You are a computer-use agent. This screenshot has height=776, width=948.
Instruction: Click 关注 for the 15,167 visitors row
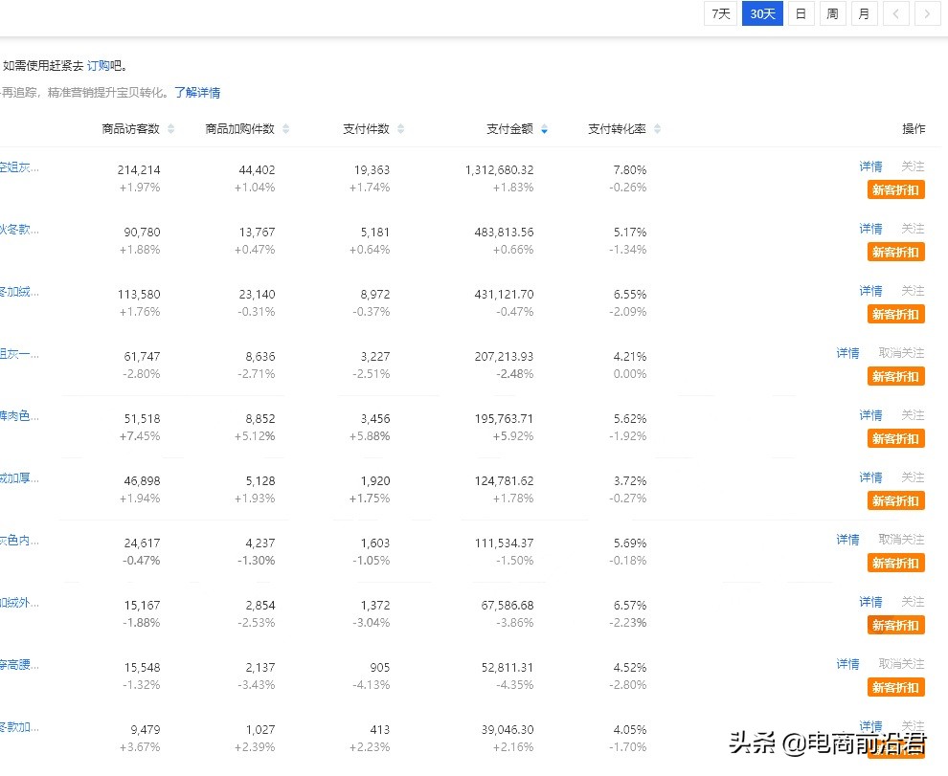913,602
